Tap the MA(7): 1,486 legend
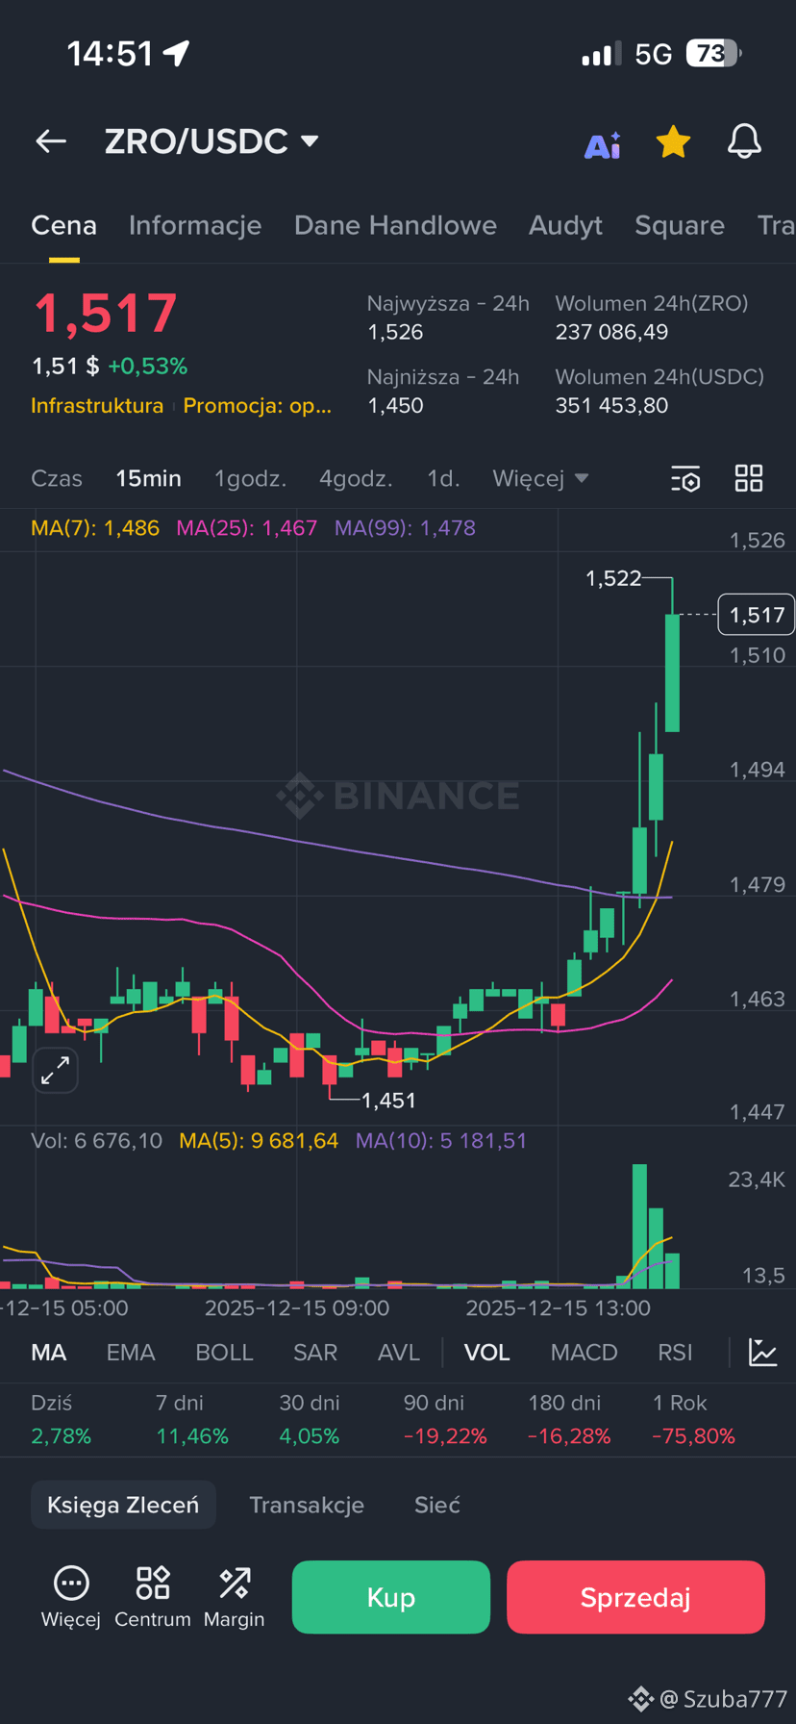Screen dimensions: 796x1724 [95, 527]
